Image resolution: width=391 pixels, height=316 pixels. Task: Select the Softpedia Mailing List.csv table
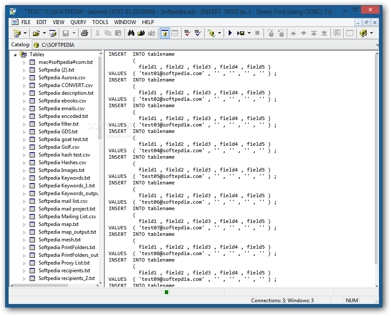click(67, 217)
